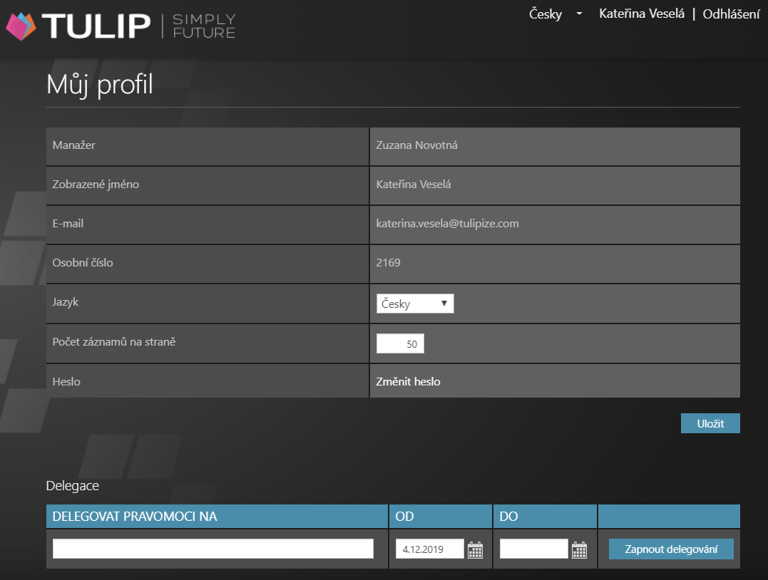
Task: Expand the Česky language menu in header
Action: coord(556,14)
